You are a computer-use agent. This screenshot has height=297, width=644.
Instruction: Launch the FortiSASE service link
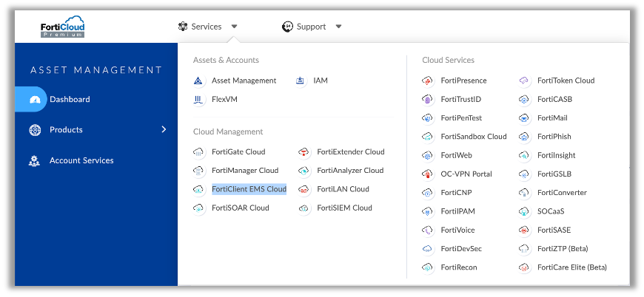click(x=554, y=231)
